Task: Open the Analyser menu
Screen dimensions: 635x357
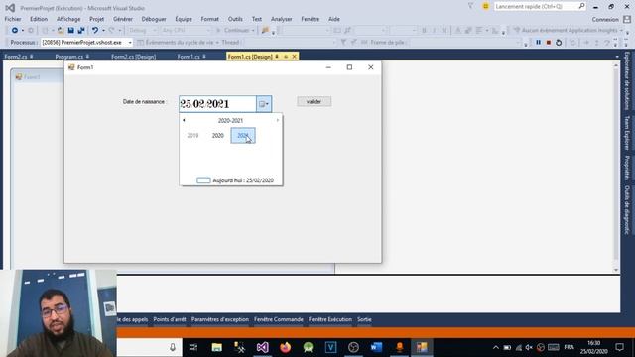Action: pos(281,19)
